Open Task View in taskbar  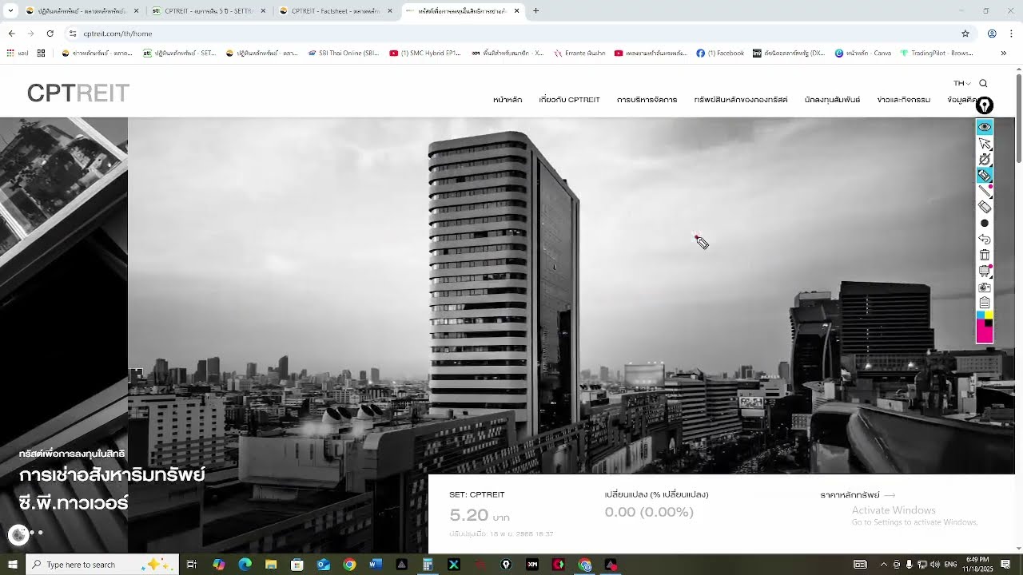point(192,565)
